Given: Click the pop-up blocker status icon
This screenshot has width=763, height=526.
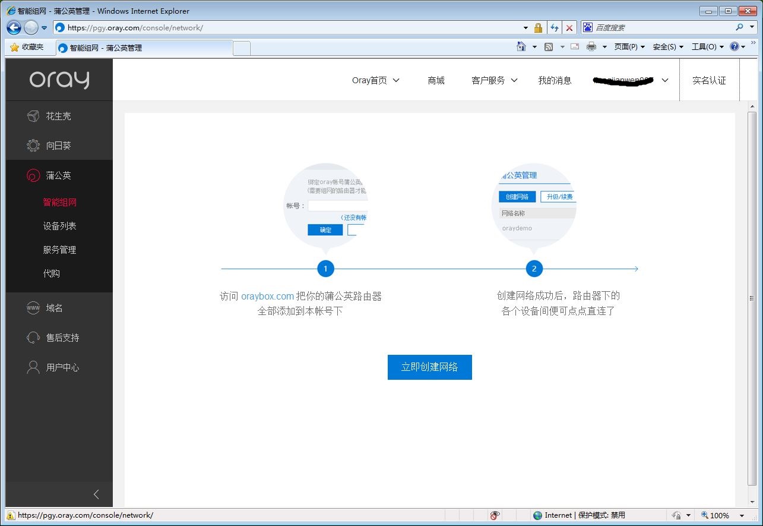Looking at the screenshot, I should [495, 515].
